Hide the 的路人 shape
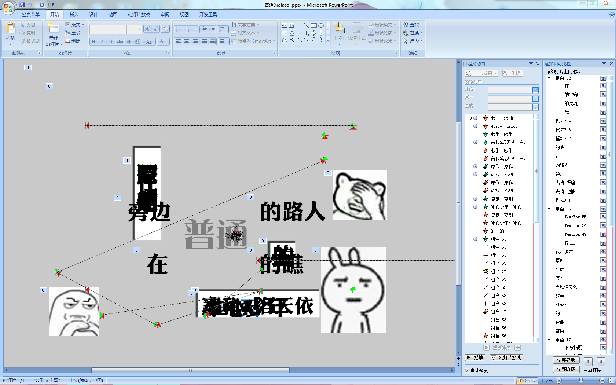Image resolution: width=616 pixels, height=385 pixels. pyautogui.click(x=603, y=165)
